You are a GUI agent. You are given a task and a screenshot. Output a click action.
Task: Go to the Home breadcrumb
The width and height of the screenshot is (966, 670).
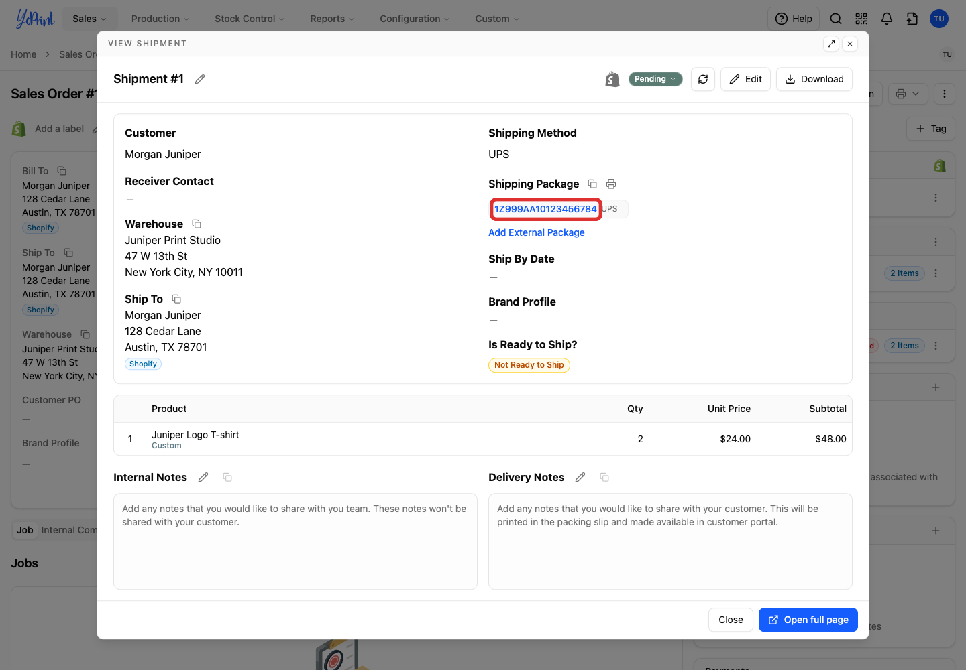click(x=23, y=54)
